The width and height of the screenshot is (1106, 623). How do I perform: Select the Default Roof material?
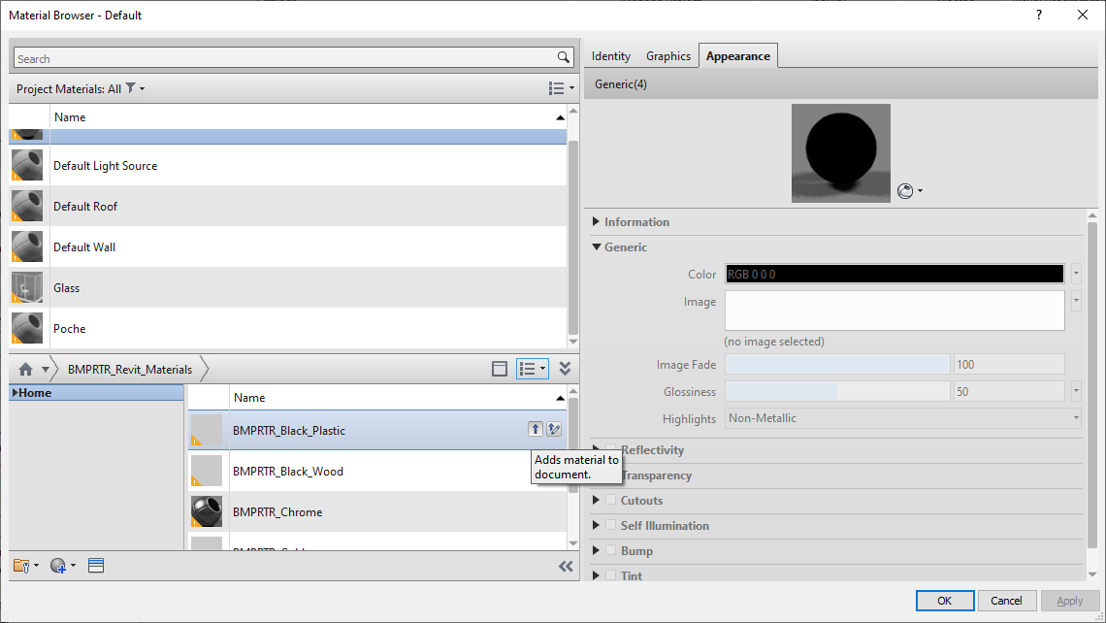point(288,206)
